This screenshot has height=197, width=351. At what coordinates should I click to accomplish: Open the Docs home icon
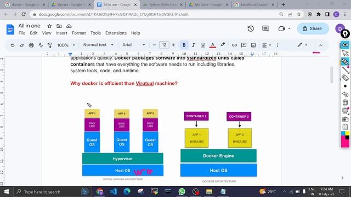click(10, 29)
